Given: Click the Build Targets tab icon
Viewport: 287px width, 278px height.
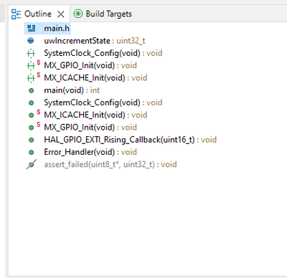Looking at the screenshot, I should [x=78, y=14].
